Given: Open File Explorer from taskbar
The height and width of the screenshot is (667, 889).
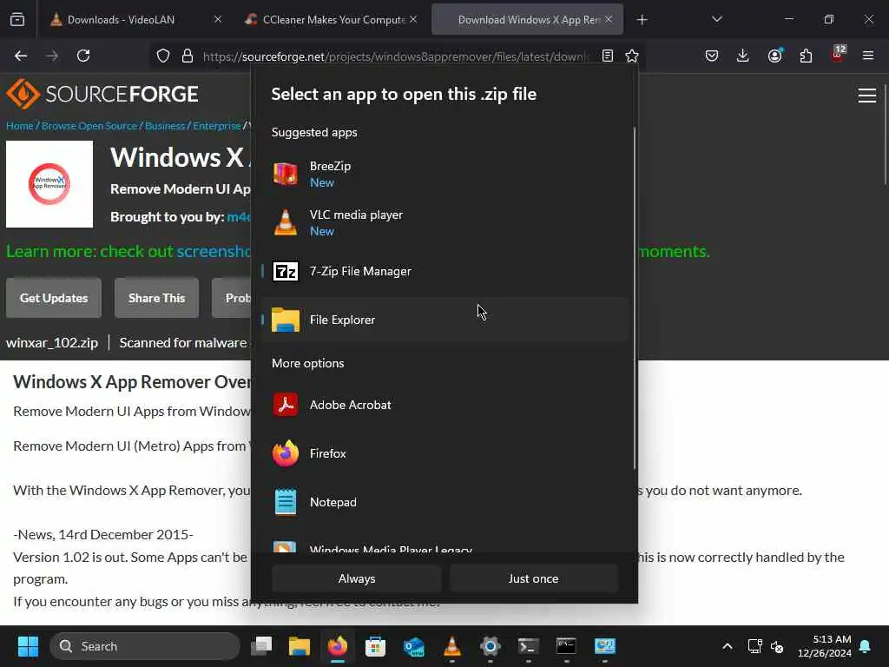Looking at the screenshot, I should [x=300, y=646].
